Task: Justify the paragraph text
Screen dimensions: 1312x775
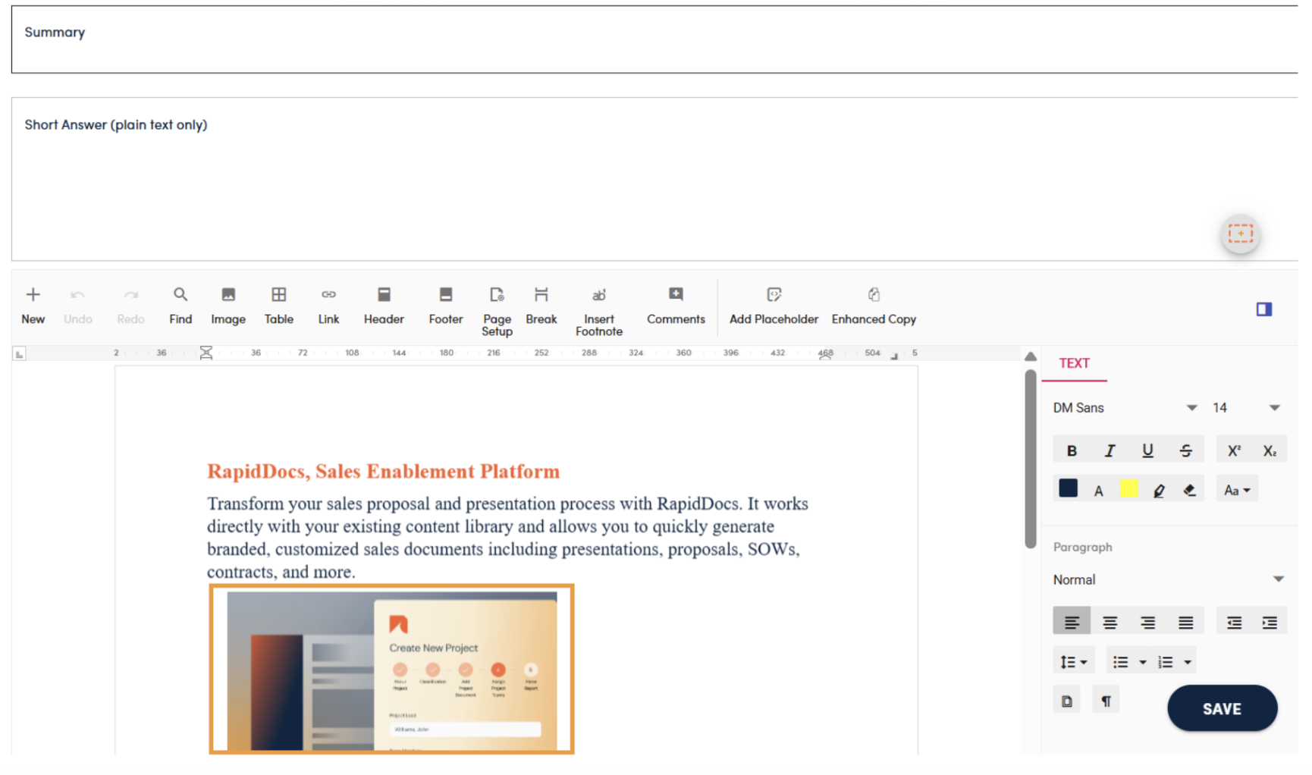Action: click(x=1185, y=622)
